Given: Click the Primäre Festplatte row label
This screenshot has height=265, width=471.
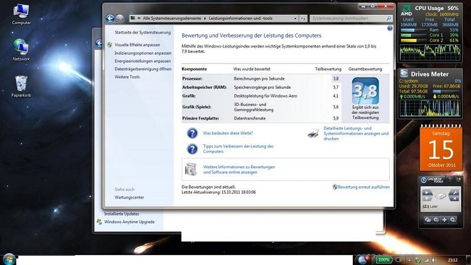Looking at the screenshot, I should click(201, 118).
